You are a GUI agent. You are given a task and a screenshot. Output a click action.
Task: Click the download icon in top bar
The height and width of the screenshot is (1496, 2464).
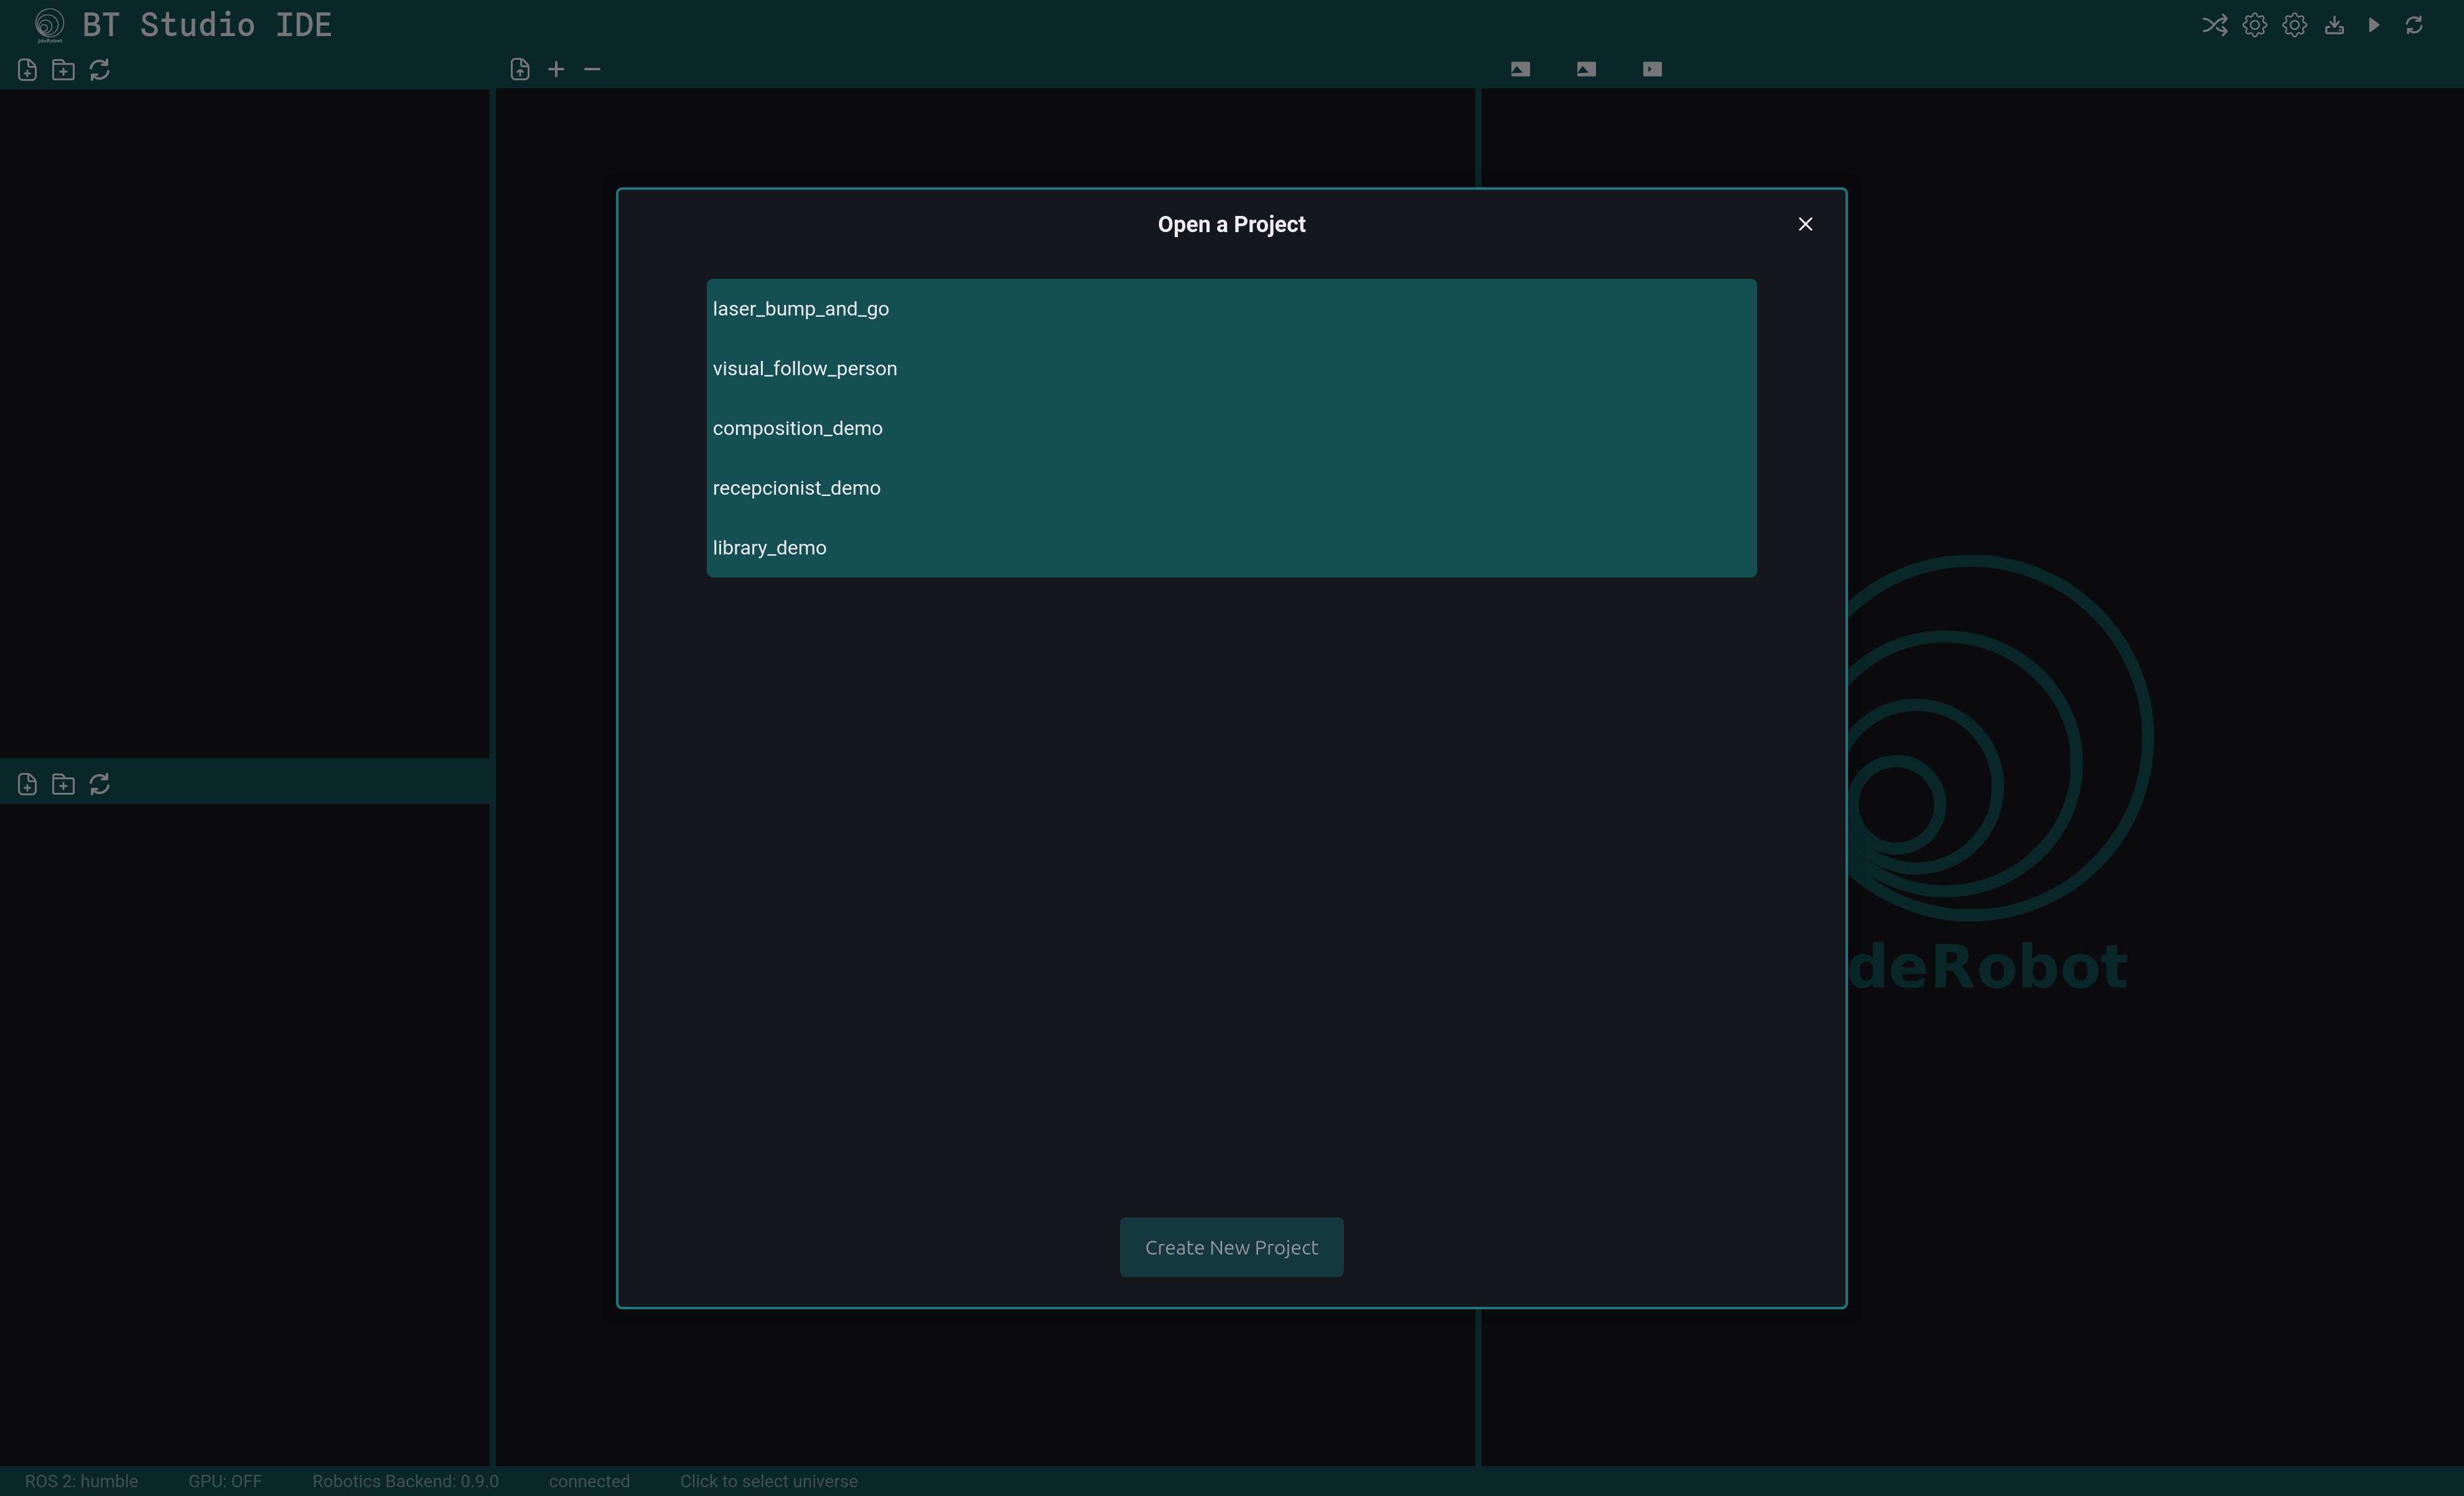tap(2334, 25)
